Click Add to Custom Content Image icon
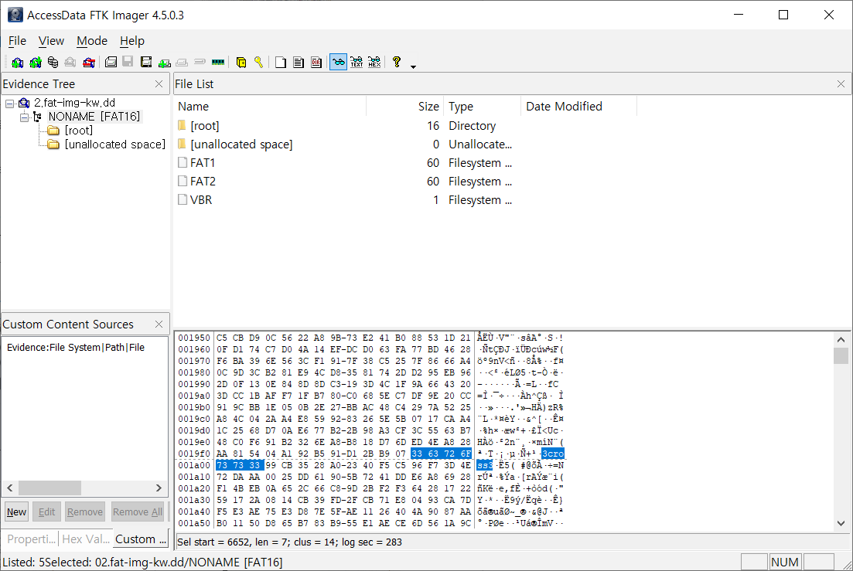Viewport: 853px width, 571px height. click(x=164, y=63)
